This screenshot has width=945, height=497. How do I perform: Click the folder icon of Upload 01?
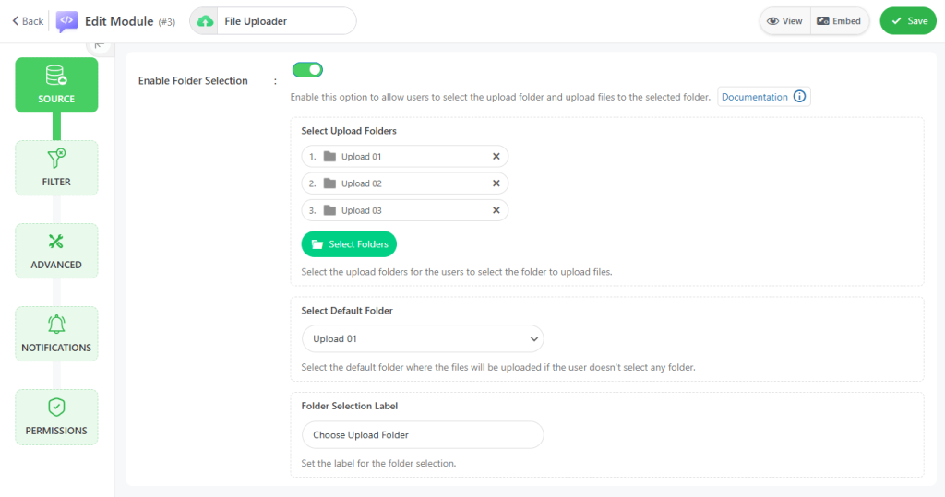click(329, 157)
